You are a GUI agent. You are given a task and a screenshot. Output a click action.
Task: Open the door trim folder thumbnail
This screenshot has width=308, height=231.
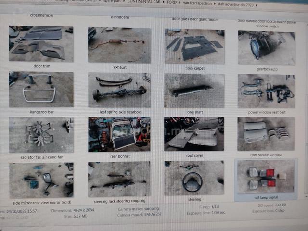coord(41,44)
